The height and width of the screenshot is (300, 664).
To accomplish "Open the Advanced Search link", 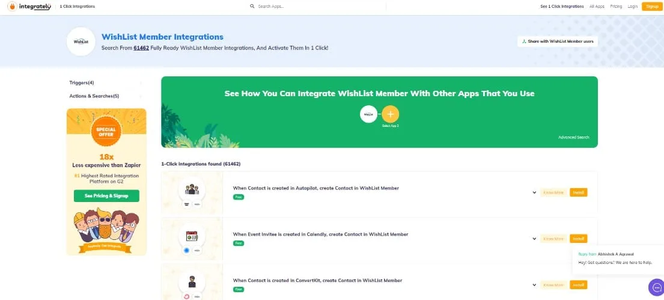I will 573,137.
